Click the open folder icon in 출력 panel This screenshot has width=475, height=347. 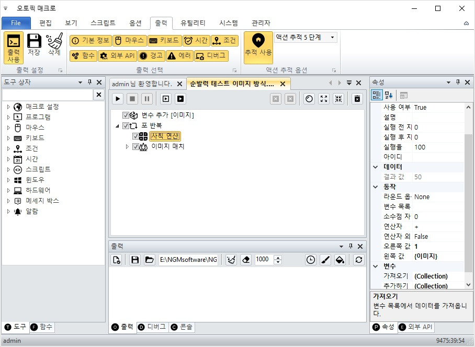149,260
